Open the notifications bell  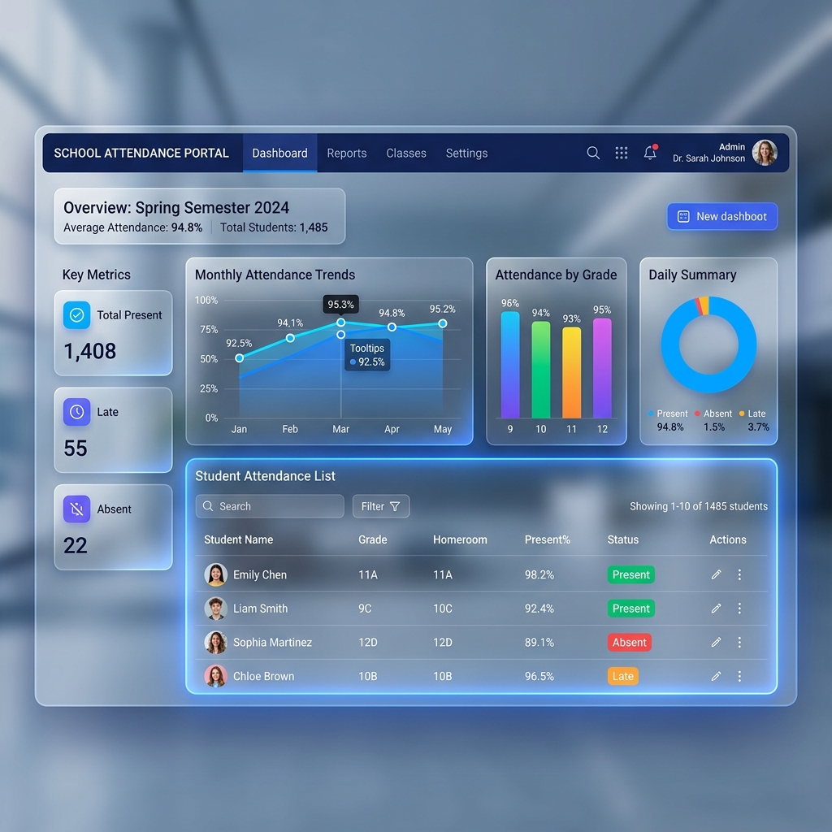point(651,152)
